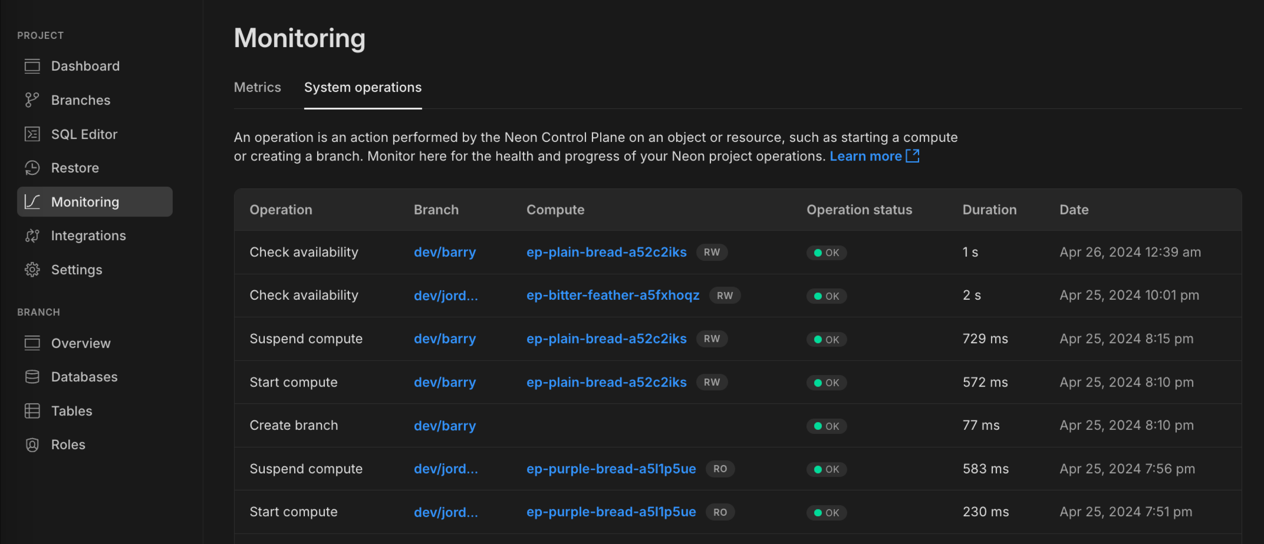Click the Databases cylinder icon
The image size is (1264, 544).
(33, 377)
